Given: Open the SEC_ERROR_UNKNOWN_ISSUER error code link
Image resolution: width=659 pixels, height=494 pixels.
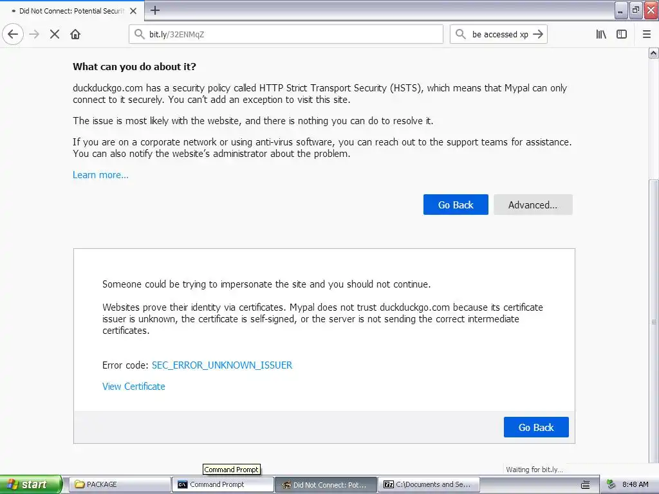Looking at the screenshot, I should [x=222, y=365].
